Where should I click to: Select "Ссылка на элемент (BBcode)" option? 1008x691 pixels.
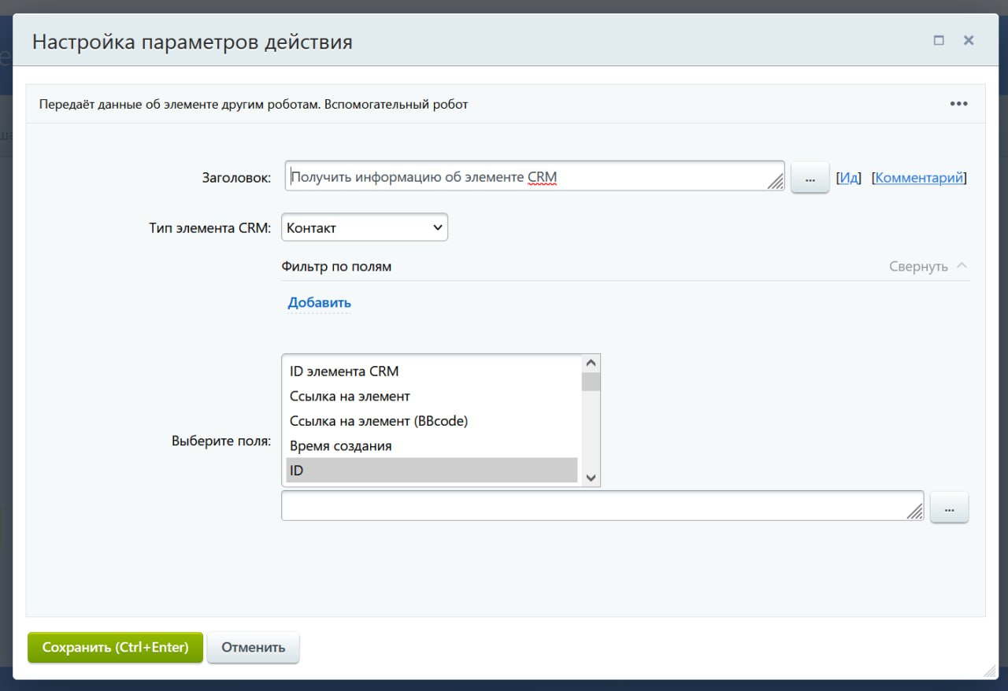click(x=379, y=421)
